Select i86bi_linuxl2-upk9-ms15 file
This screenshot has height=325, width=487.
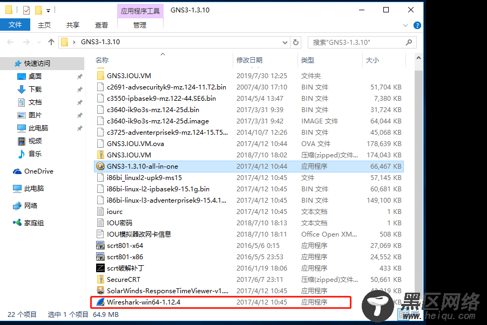click(x=248, y=178)
